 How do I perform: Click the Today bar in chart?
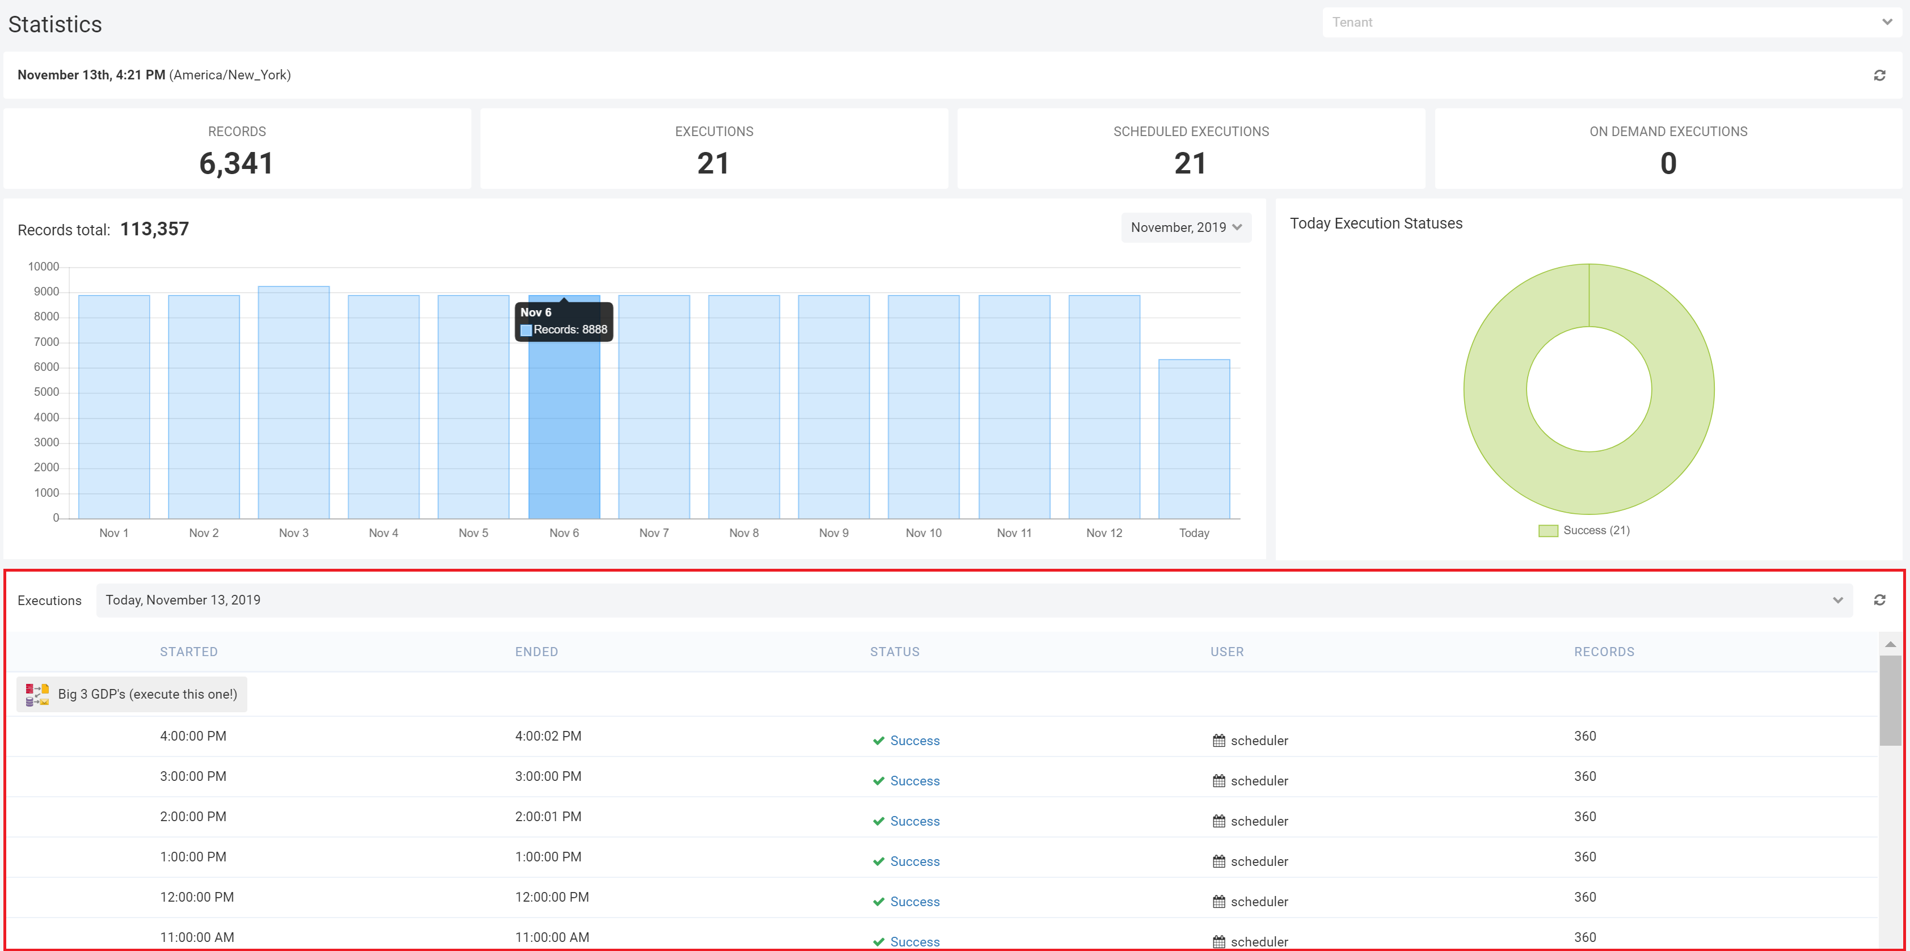[1194, 439]
